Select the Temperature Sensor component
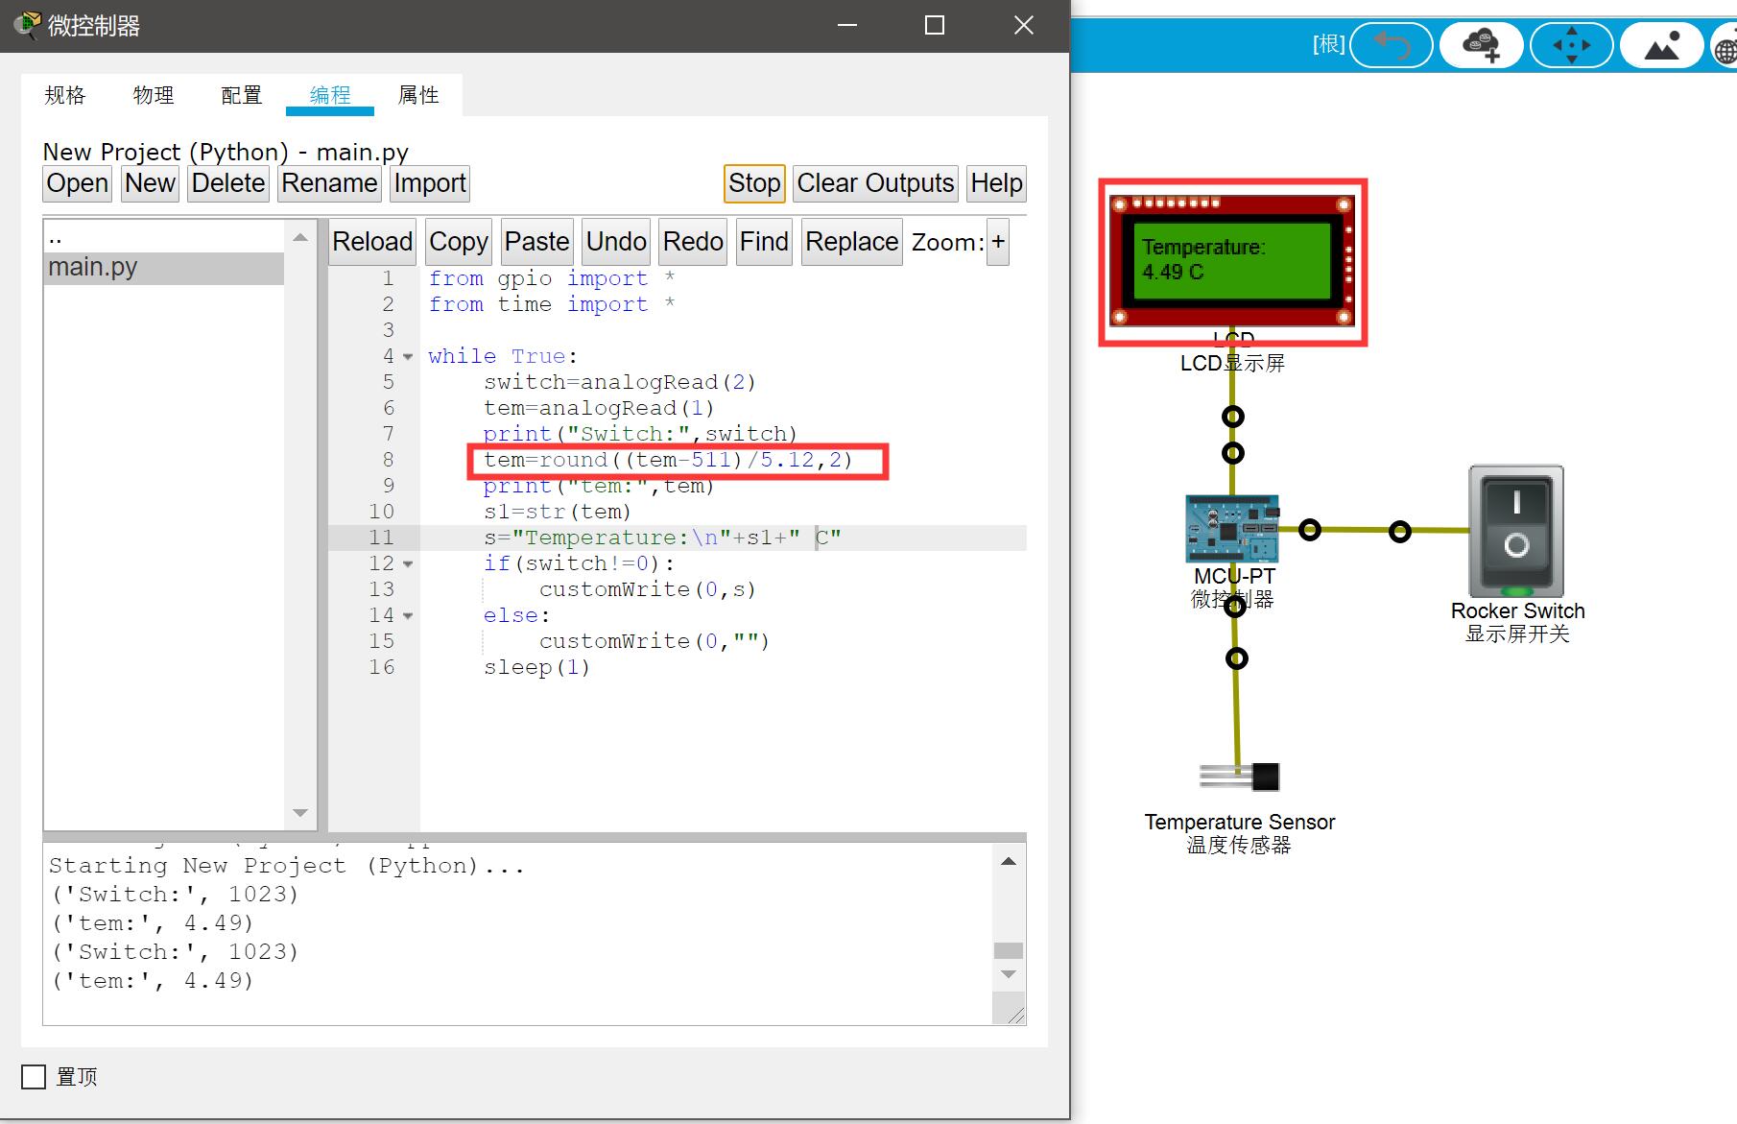 coord(1239,776)
